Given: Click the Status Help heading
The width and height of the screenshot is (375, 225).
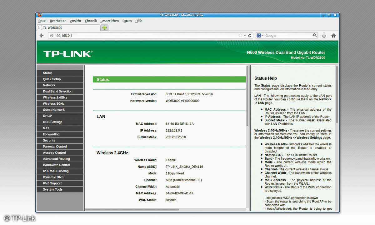Looking at the screenshot, I should click(x=266, y=78).
